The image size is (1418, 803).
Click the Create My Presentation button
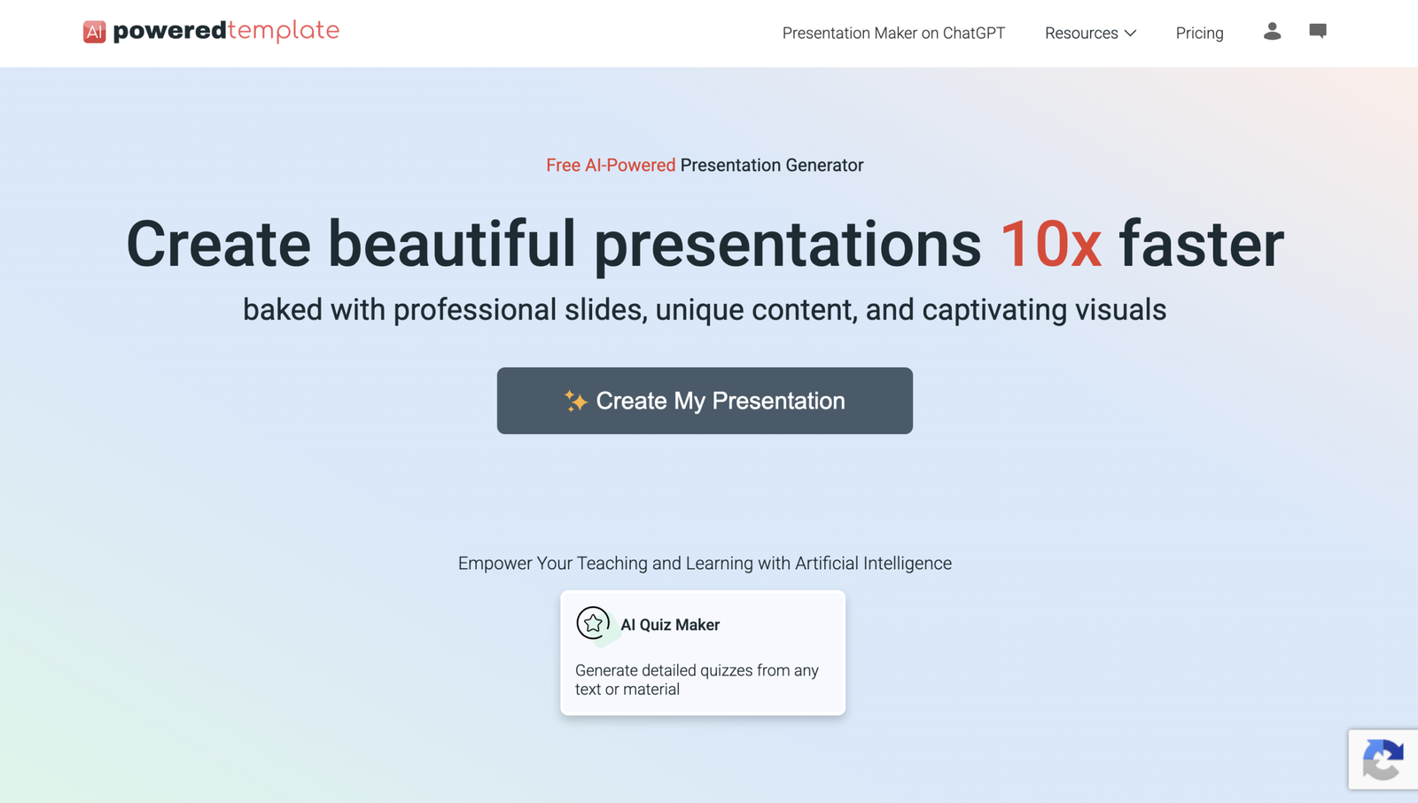(x=705, y=401)
